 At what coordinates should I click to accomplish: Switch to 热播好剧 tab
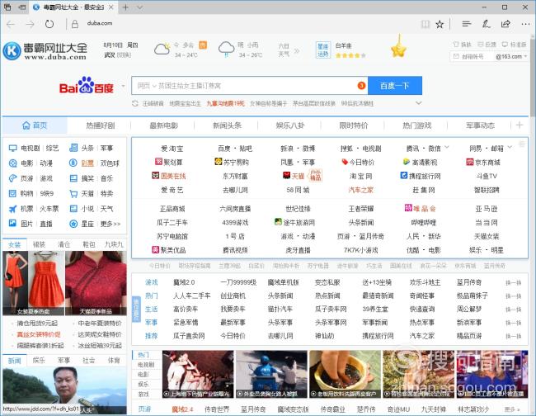(x=101, y=125)
